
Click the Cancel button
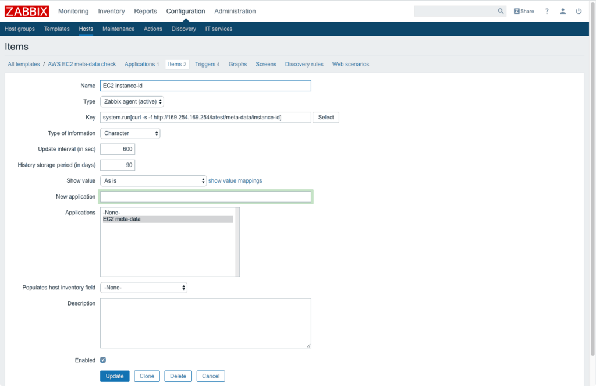tap(211, 376)
